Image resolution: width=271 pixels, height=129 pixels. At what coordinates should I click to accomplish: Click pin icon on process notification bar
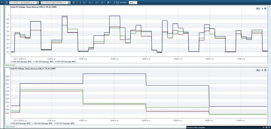click(x=263, y=128)
